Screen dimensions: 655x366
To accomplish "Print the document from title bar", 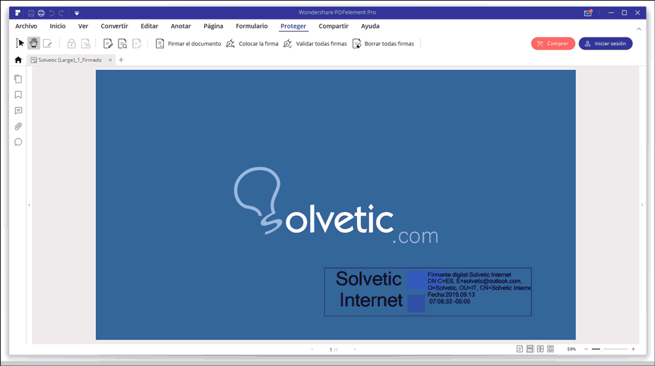I will 41,13.
